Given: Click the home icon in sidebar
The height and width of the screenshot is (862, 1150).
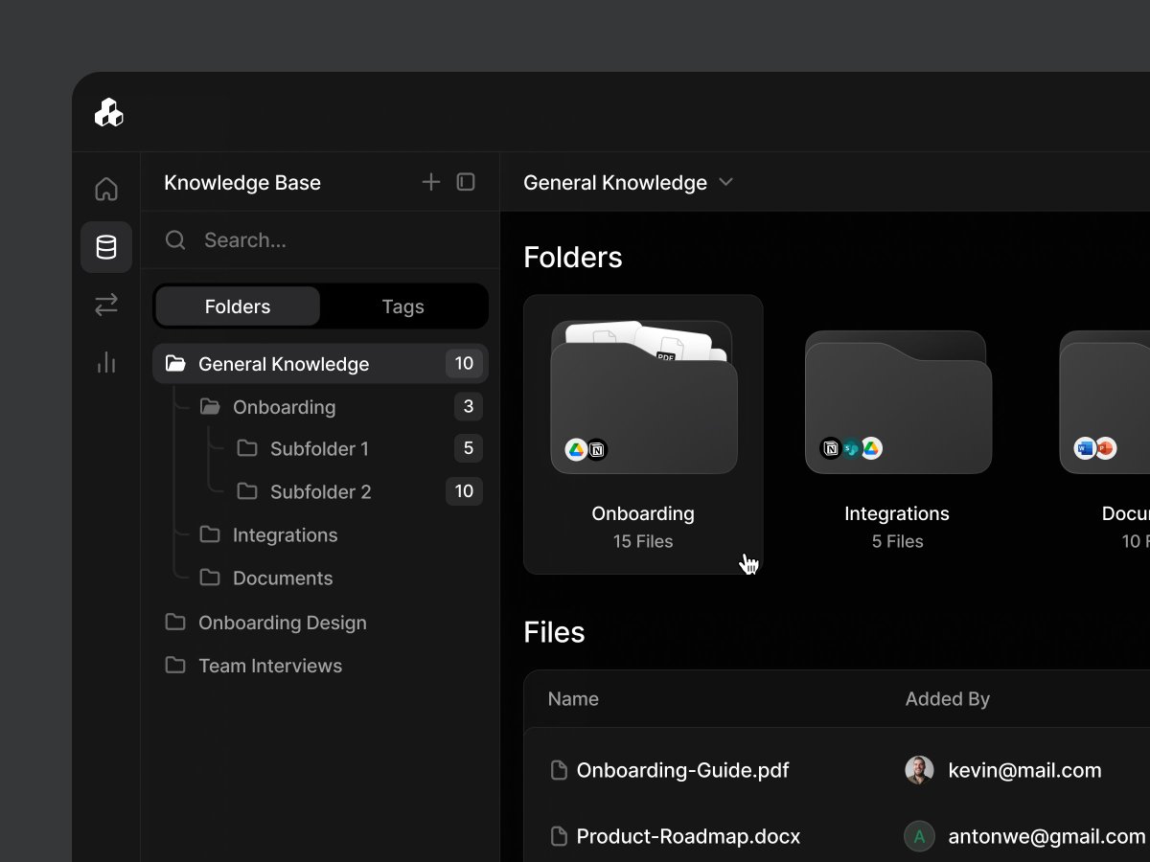Looking at the screenshot, I should [106, 189].
